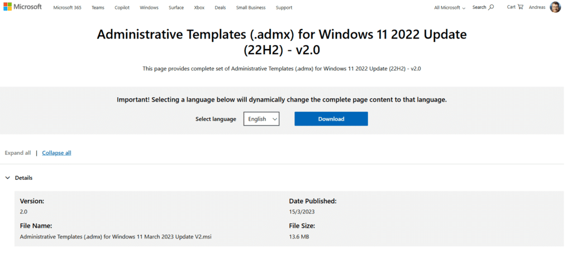Click the Date Published label
Viewport: 572px width, 258px height.
[x=313, y=201]
